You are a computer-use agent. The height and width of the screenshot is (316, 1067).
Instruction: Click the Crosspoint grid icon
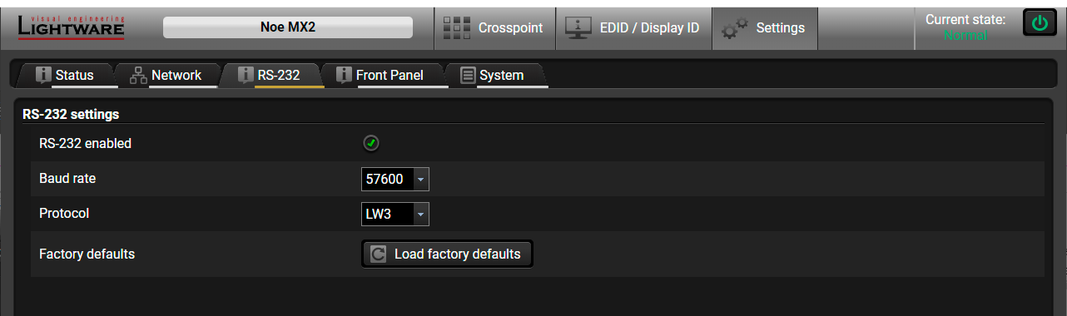click(456, 27)
